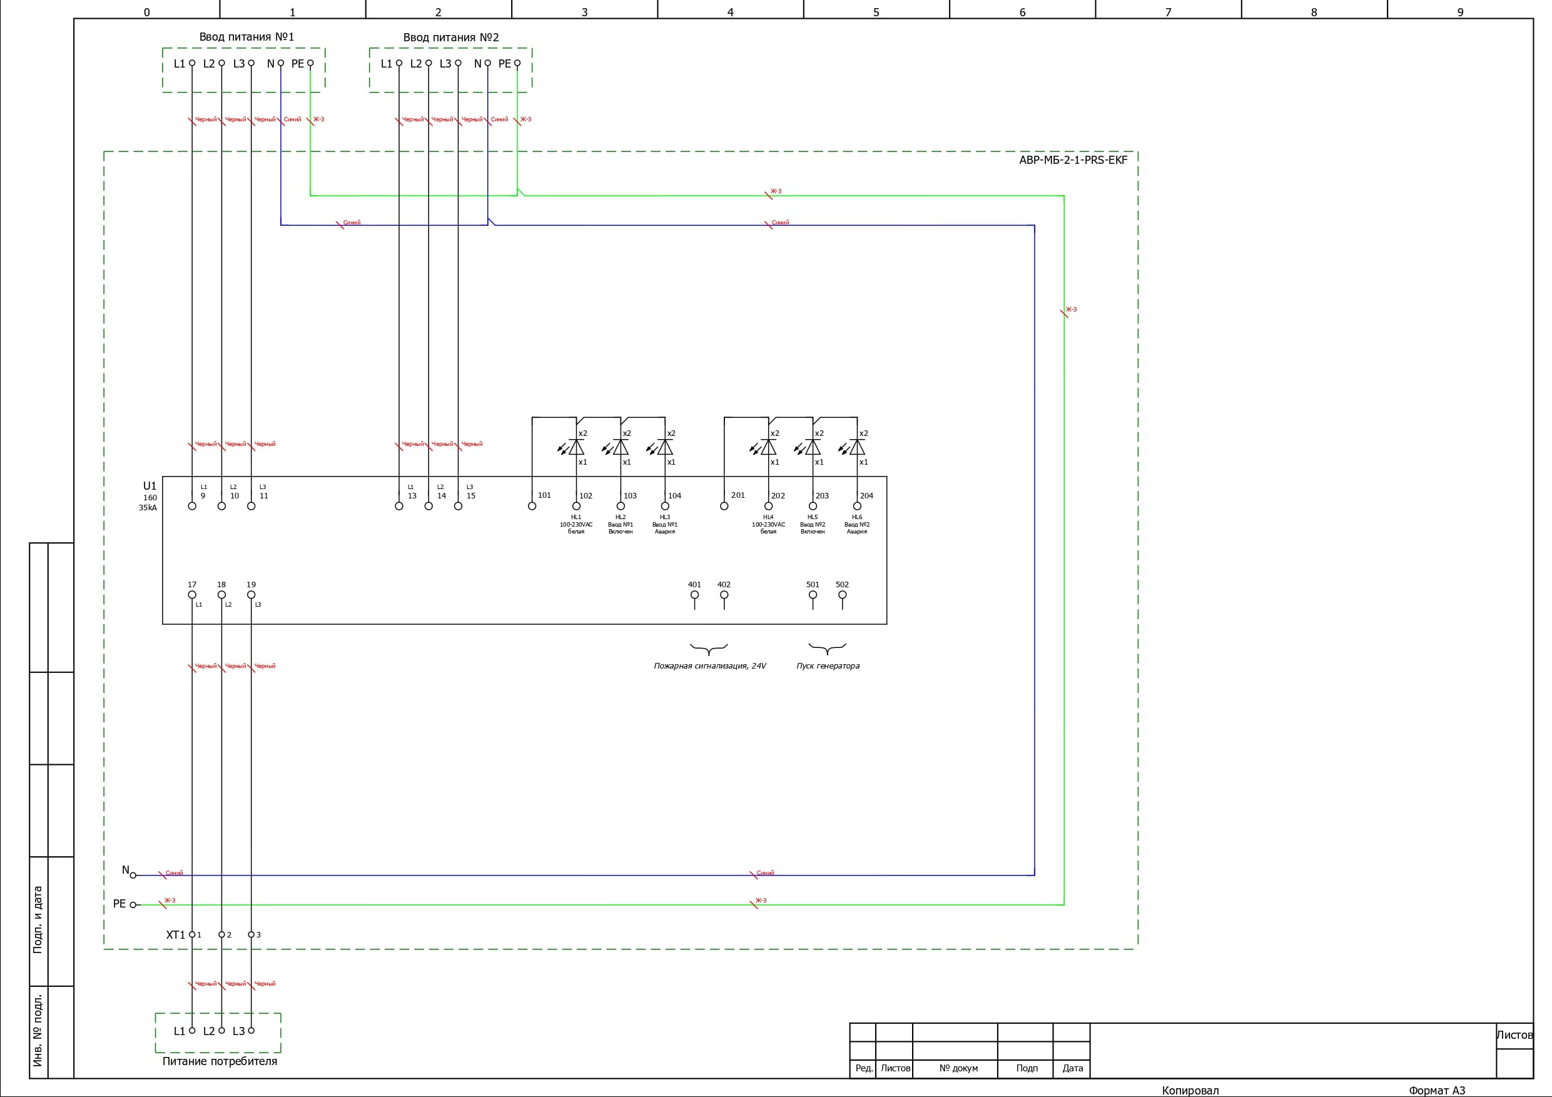Viewport: 1552px width, 1097px height.
Task: Click terminal 101 circle on U1
Action: click(532, 506)
